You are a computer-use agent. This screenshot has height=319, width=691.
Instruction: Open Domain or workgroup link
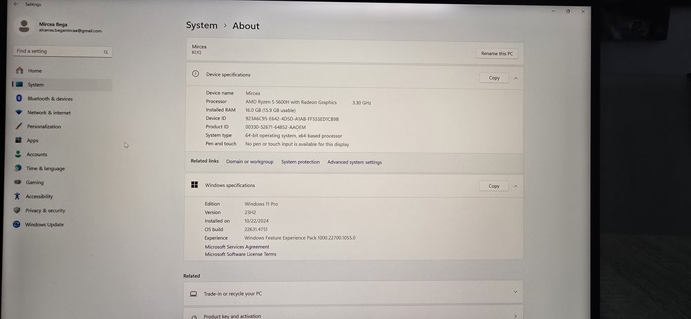(x=249, y=162)
